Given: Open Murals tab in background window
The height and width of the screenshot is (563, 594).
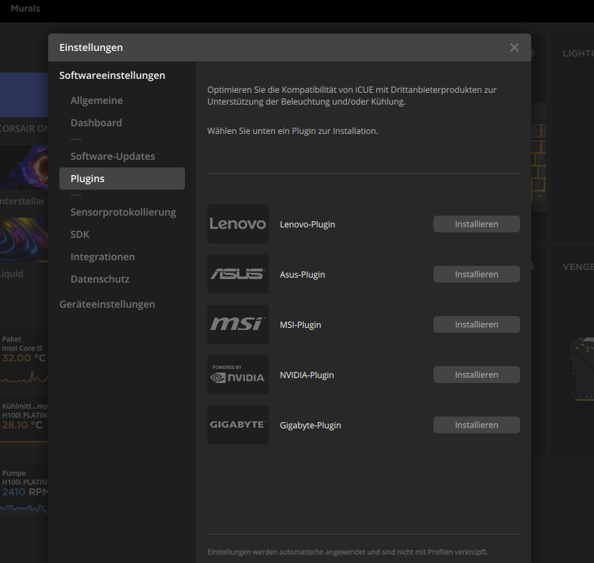Looking at the screenshot, I should pyautogui.click(x=25, y=8).
